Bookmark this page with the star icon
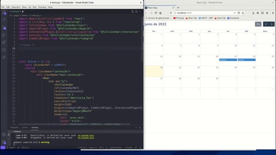This screenshot has width=276, height=155. tap(243, 13)
